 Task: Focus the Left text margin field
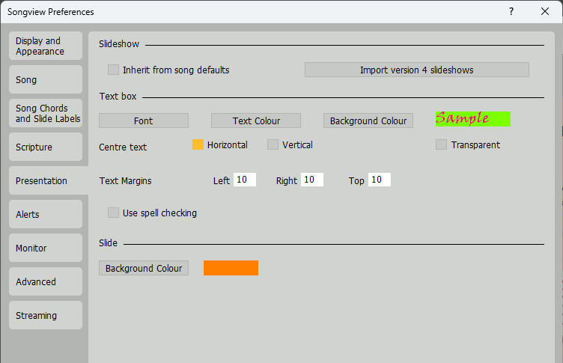(x=245, y=180)
